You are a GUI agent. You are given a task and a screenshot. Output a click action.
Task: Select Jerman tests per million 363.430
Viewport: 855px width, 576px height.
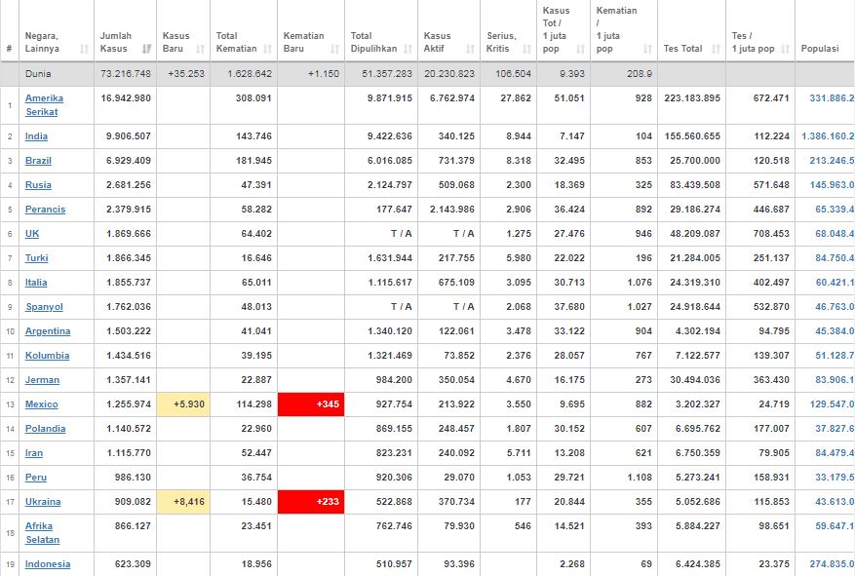(771, 380)
